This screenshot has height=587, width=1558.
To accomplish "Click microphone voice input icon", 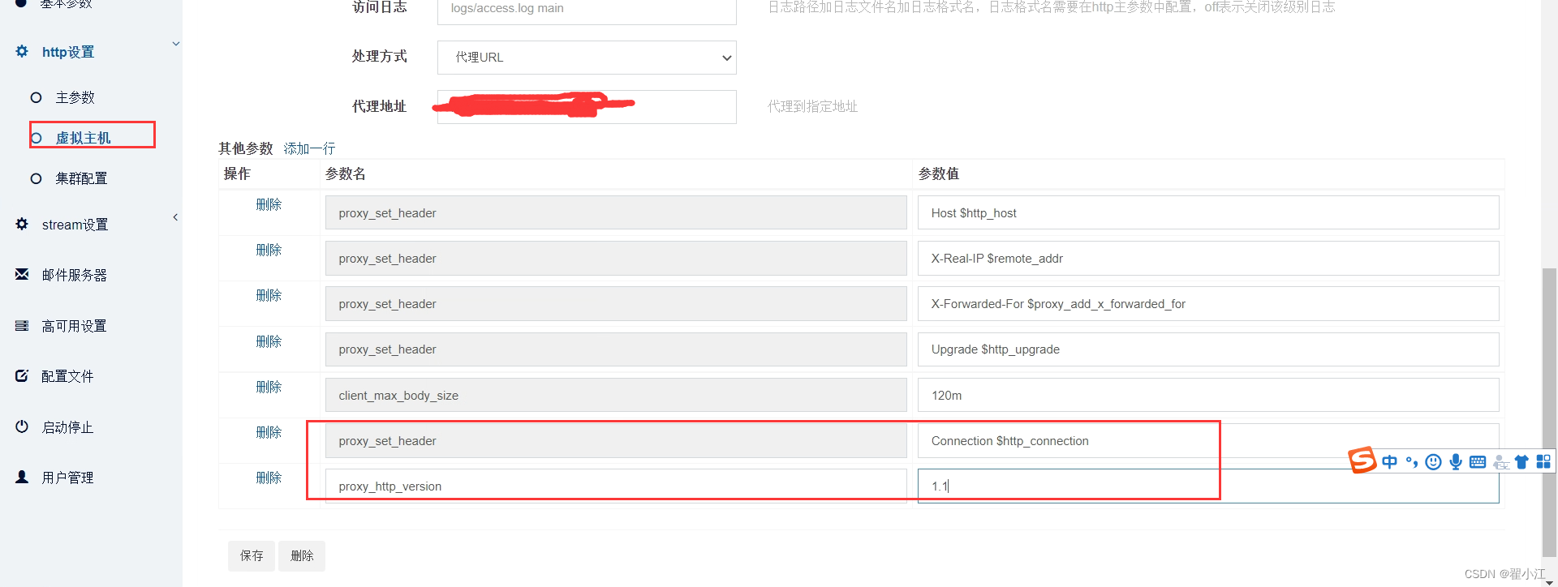I will click(1456, 462).
